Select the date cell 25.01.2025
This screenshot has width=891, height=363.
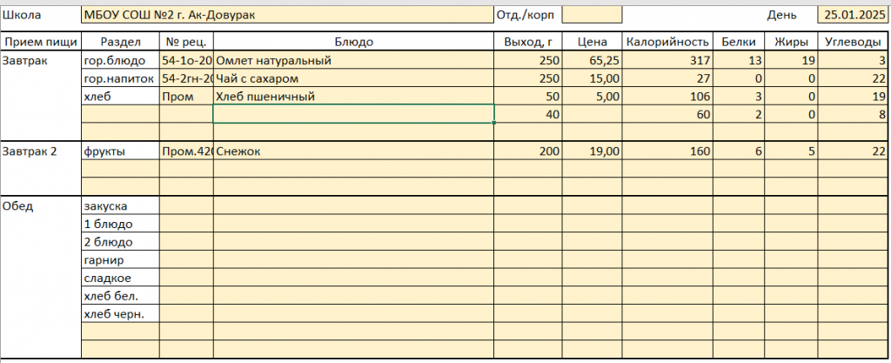pyautogui.click(x=852, y=15)
